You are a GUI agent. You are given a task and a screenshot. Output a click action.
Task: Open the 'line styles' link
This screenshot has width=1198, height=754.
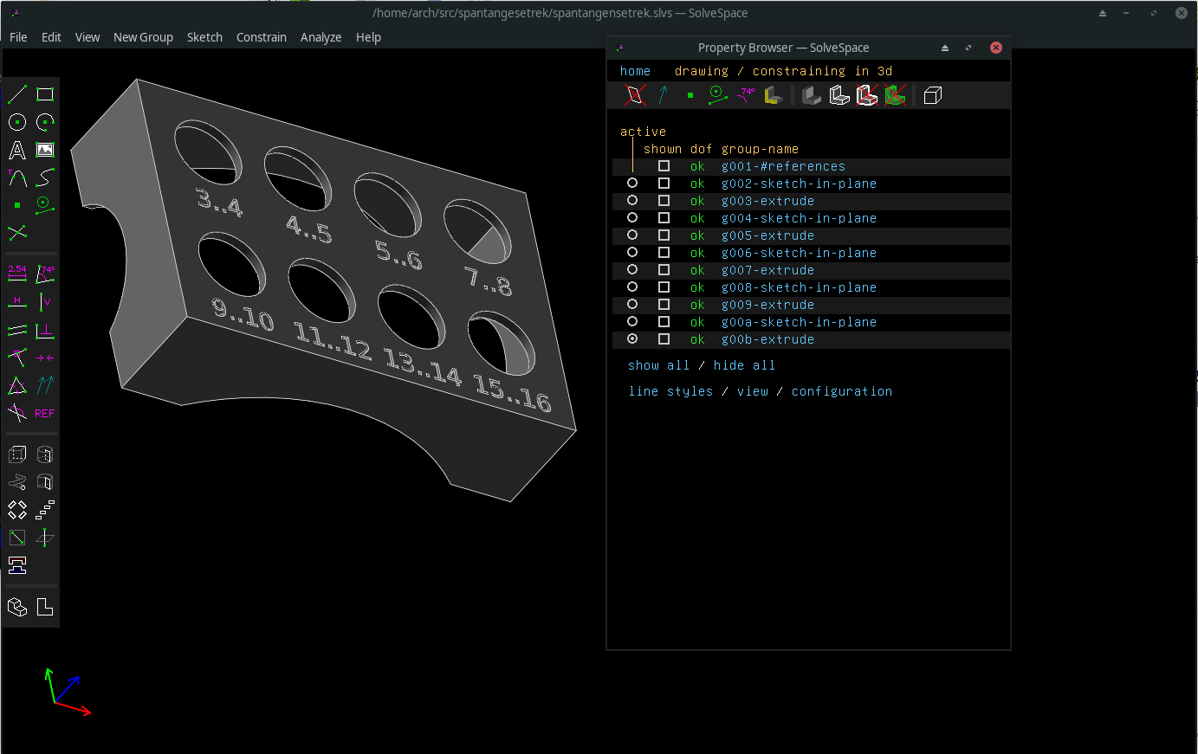point(671,391)
